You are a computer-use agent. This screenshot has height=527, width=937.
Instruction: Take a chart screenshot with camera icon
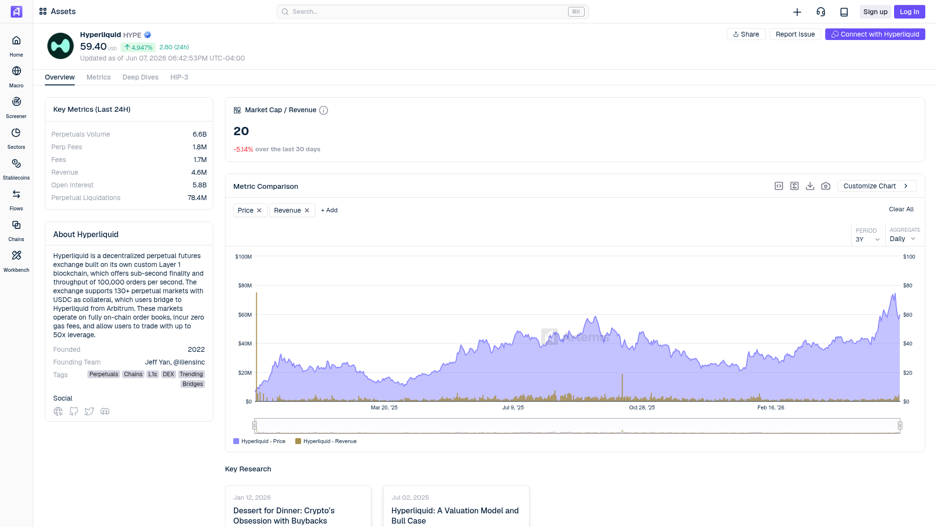tap(826, 186)
